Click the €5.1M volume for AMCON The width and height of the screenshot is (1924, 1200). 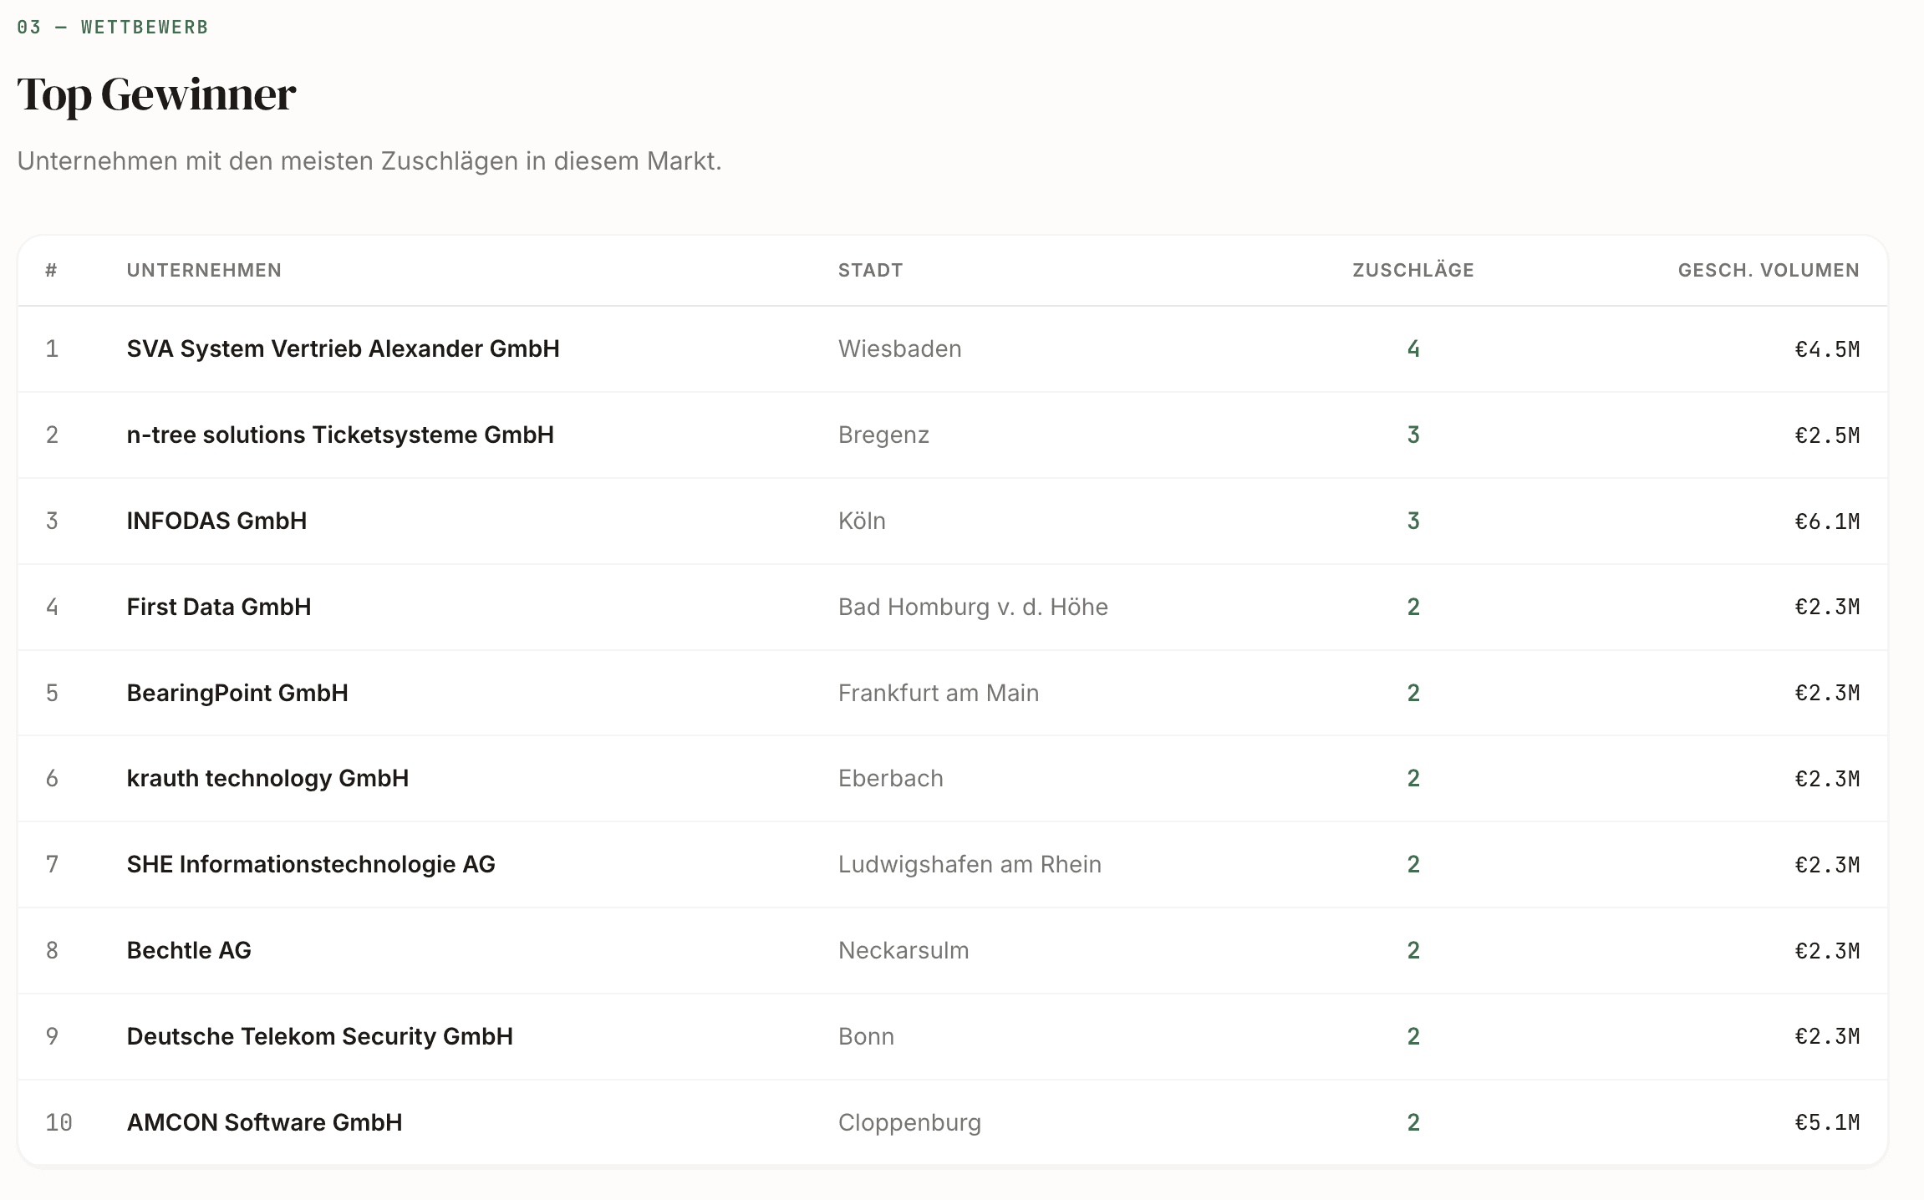[x=1826, y=1122]
